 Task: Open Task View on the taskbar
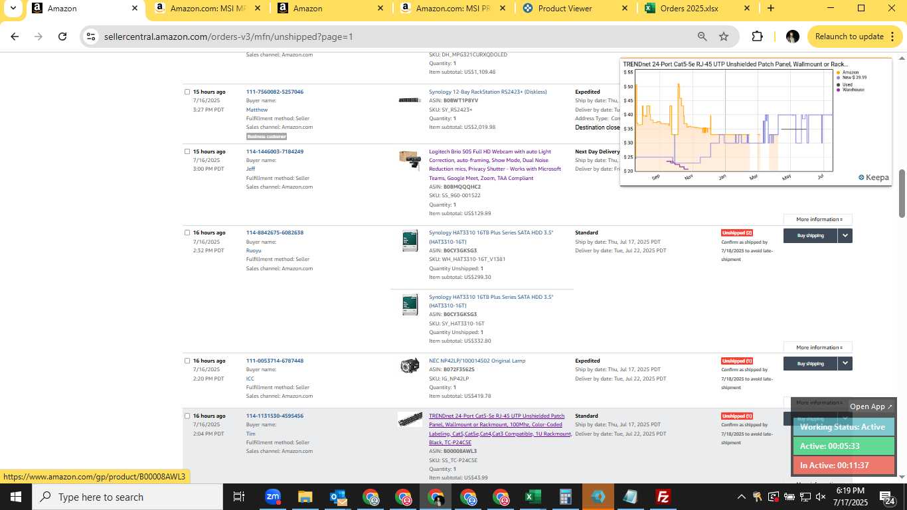coord(239,497)
